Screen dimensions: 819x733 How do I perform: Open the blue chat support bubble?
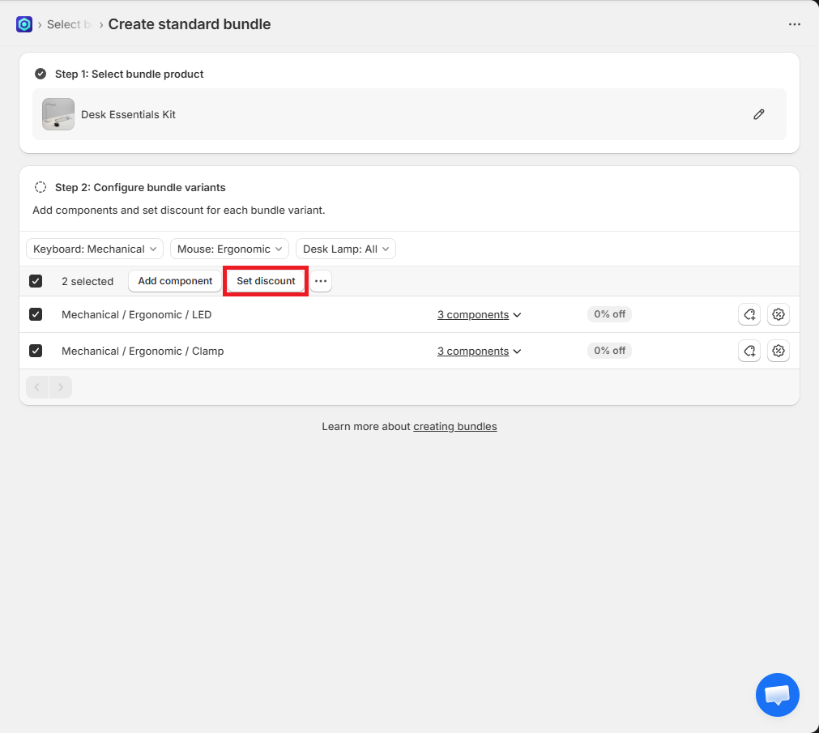tap(777, 695)
